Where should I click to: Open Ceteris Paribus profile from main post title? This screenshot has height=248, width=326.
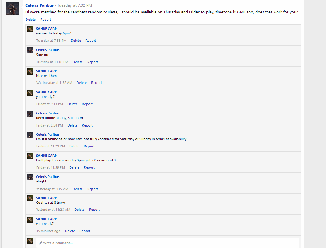pos(39,5)
